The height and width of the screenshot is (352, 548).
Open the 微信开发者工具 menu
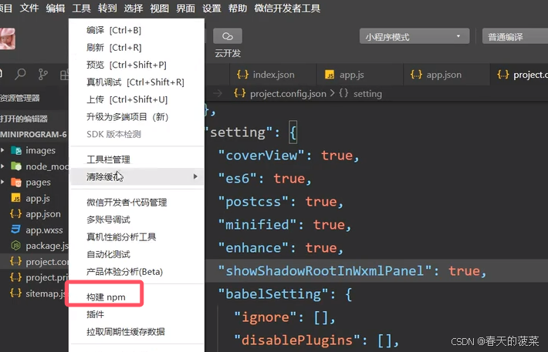tap(287, 8)
